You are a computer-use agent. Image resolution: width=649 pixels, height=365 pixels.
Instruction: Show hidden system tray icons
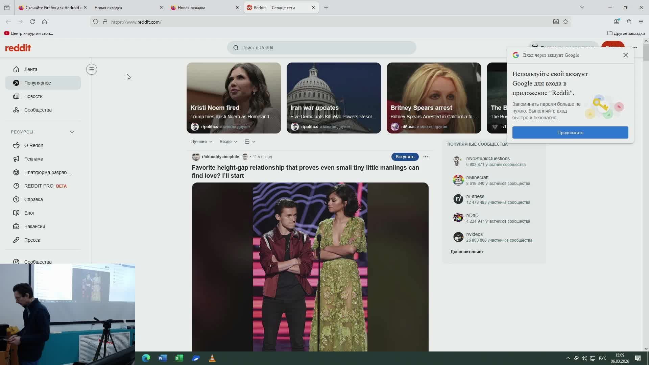[x=568, y=358]
